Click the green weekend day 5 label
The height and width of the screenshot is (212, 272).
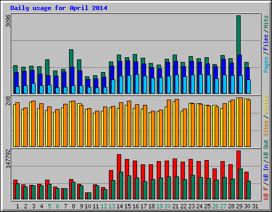click(x=49, y=206)
